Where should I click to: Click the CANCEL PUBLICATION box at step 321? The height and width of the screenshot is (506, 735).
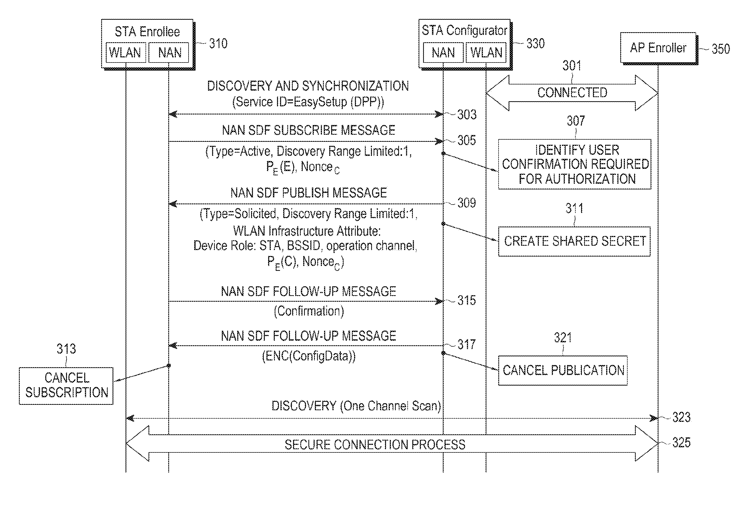pos(569,366)
